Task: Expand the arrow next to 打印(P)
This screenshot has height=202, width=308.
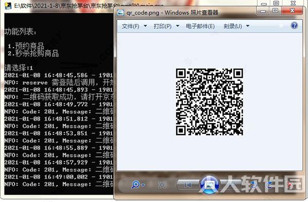Action: 178,26
